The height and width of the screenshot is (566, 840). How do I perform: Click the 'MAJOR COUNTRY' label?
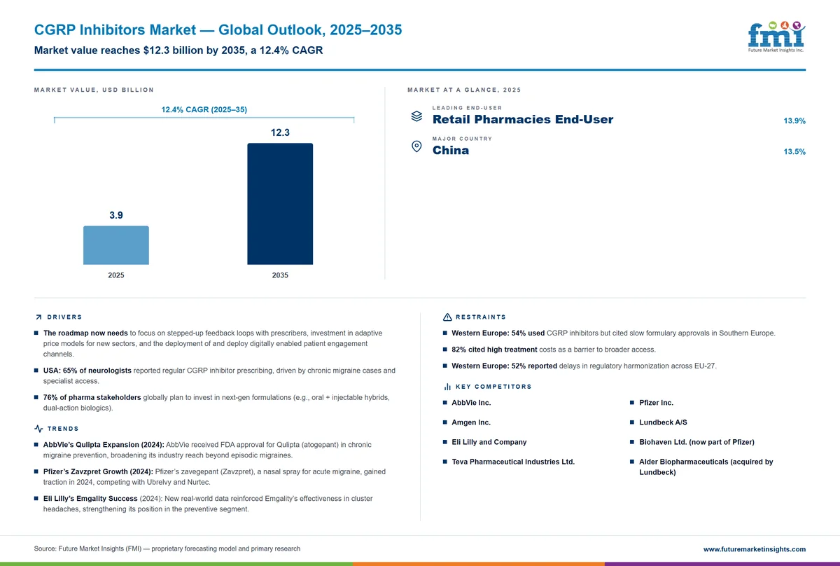tap(462, 138)
